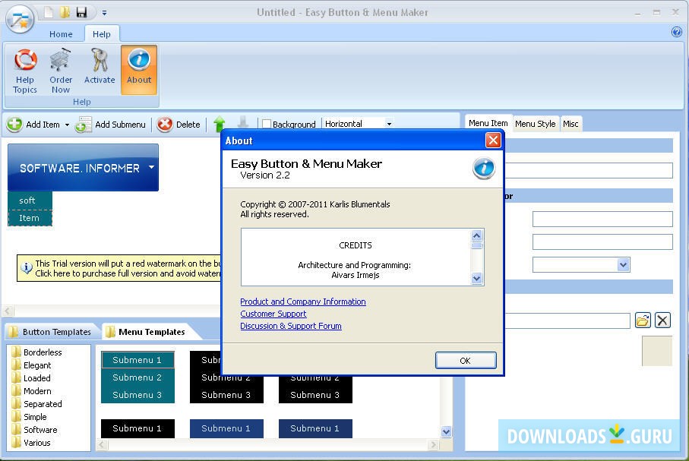Click the About info button in ribbon

139,69
